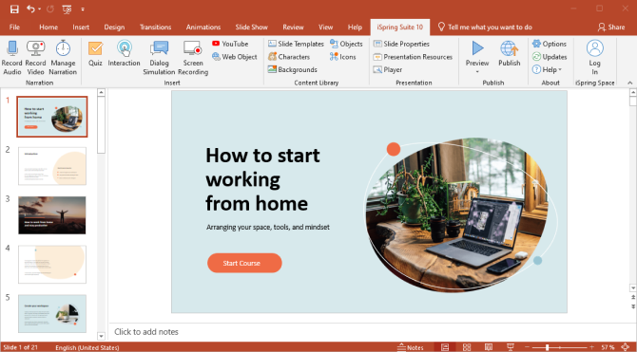Viewport: 637px width, 352px height.
Task: Open the File menu
Action: [14, 28]
